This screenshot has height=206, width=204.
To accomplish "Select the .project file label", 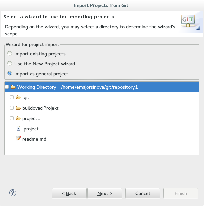I will coord(30,129).
